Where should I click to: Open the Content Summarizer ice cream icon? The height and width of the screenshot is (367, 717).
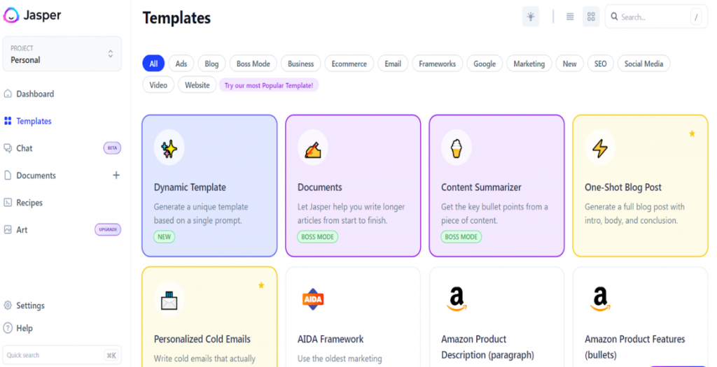coord(456,147)
